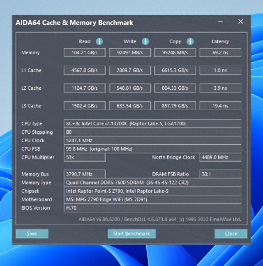Click the CPU Type label
Image resolution: width=263 pixels, height=266 pixels.
tap(32, 124)
